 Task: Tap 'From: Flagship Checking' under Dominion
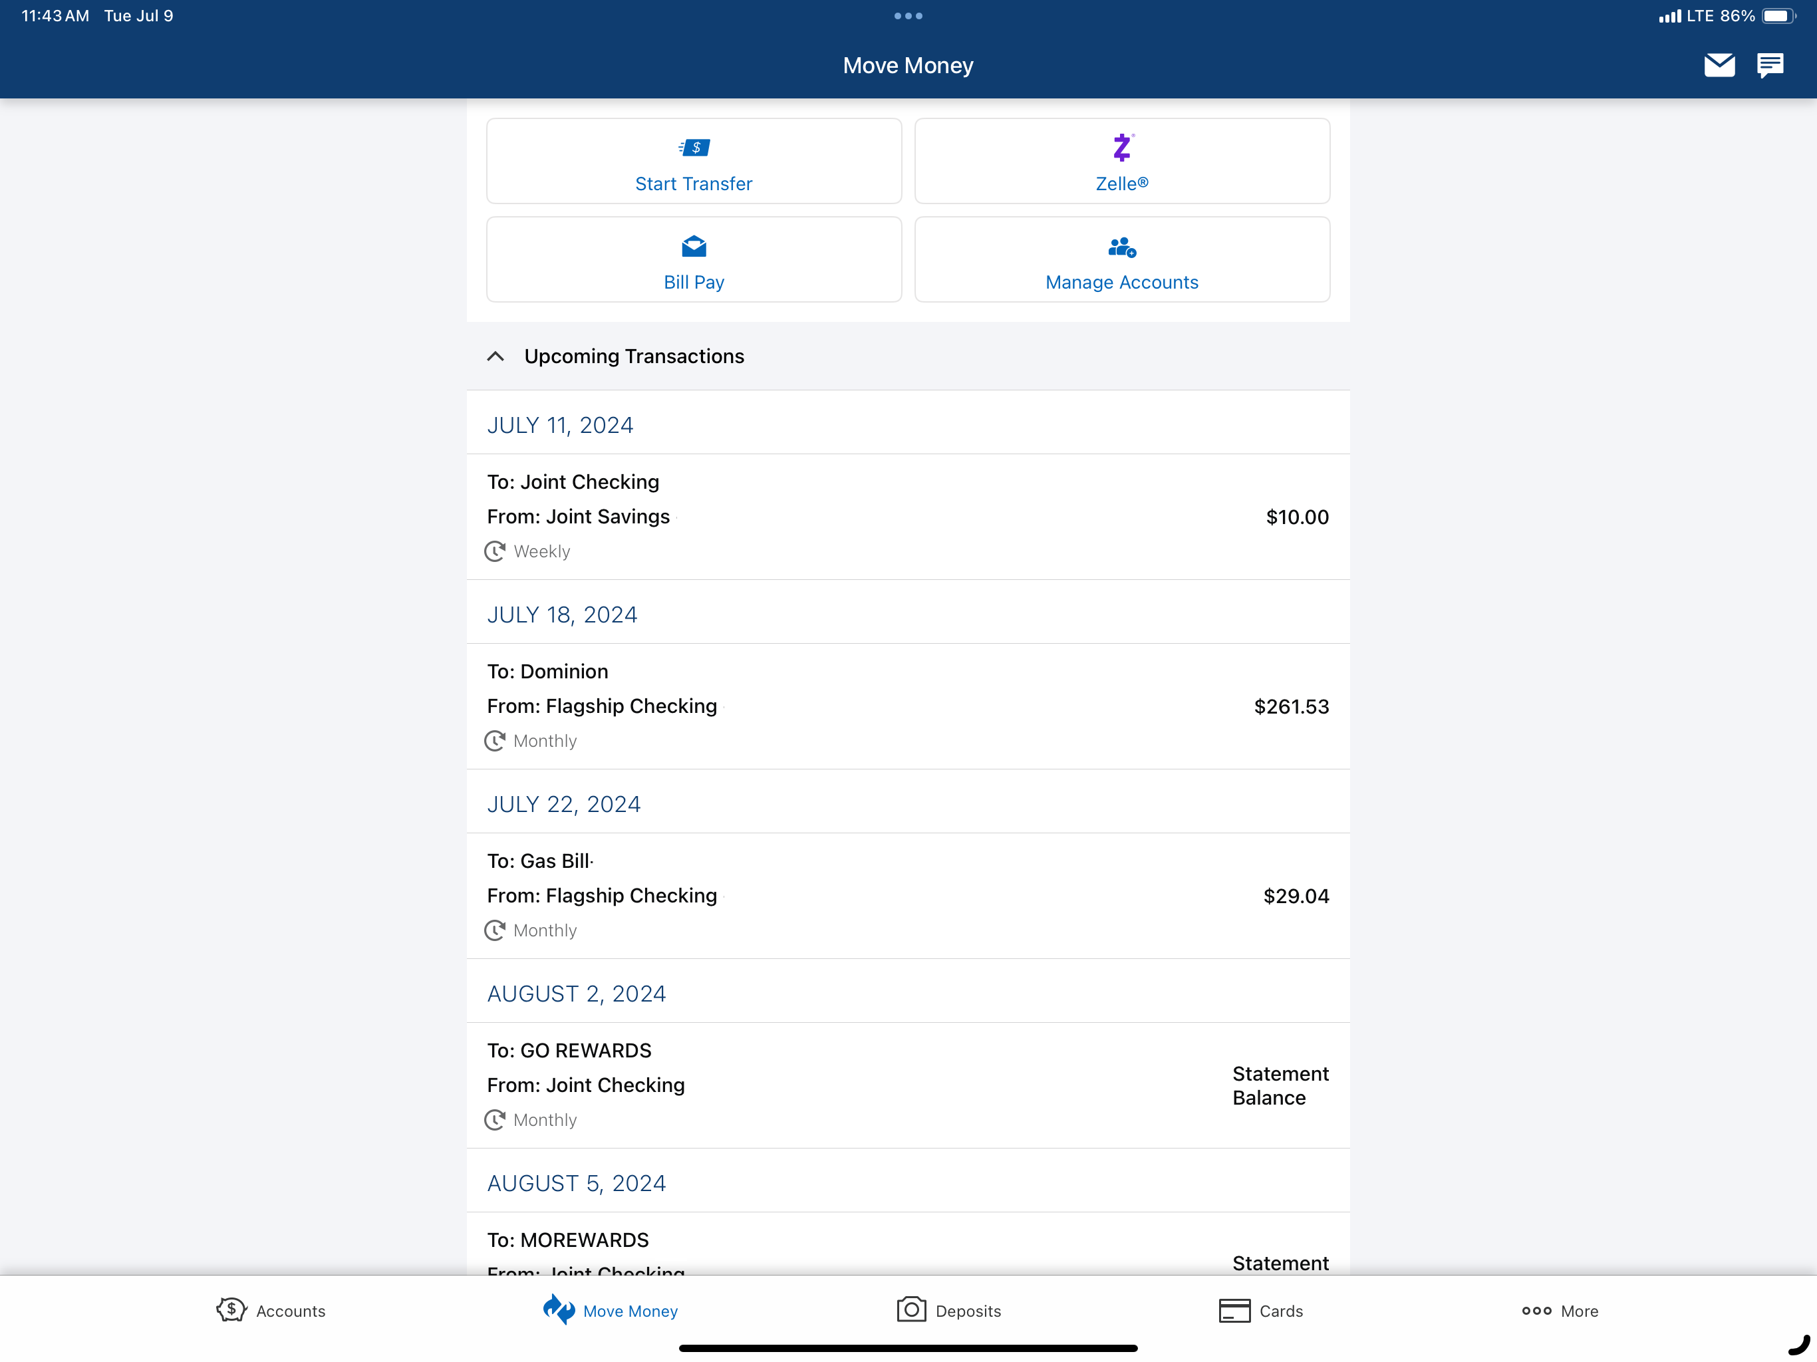coord(602,706)
